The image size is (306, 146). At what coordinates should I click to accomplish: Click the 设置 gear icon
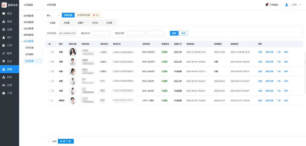click(x=4, y=29)
